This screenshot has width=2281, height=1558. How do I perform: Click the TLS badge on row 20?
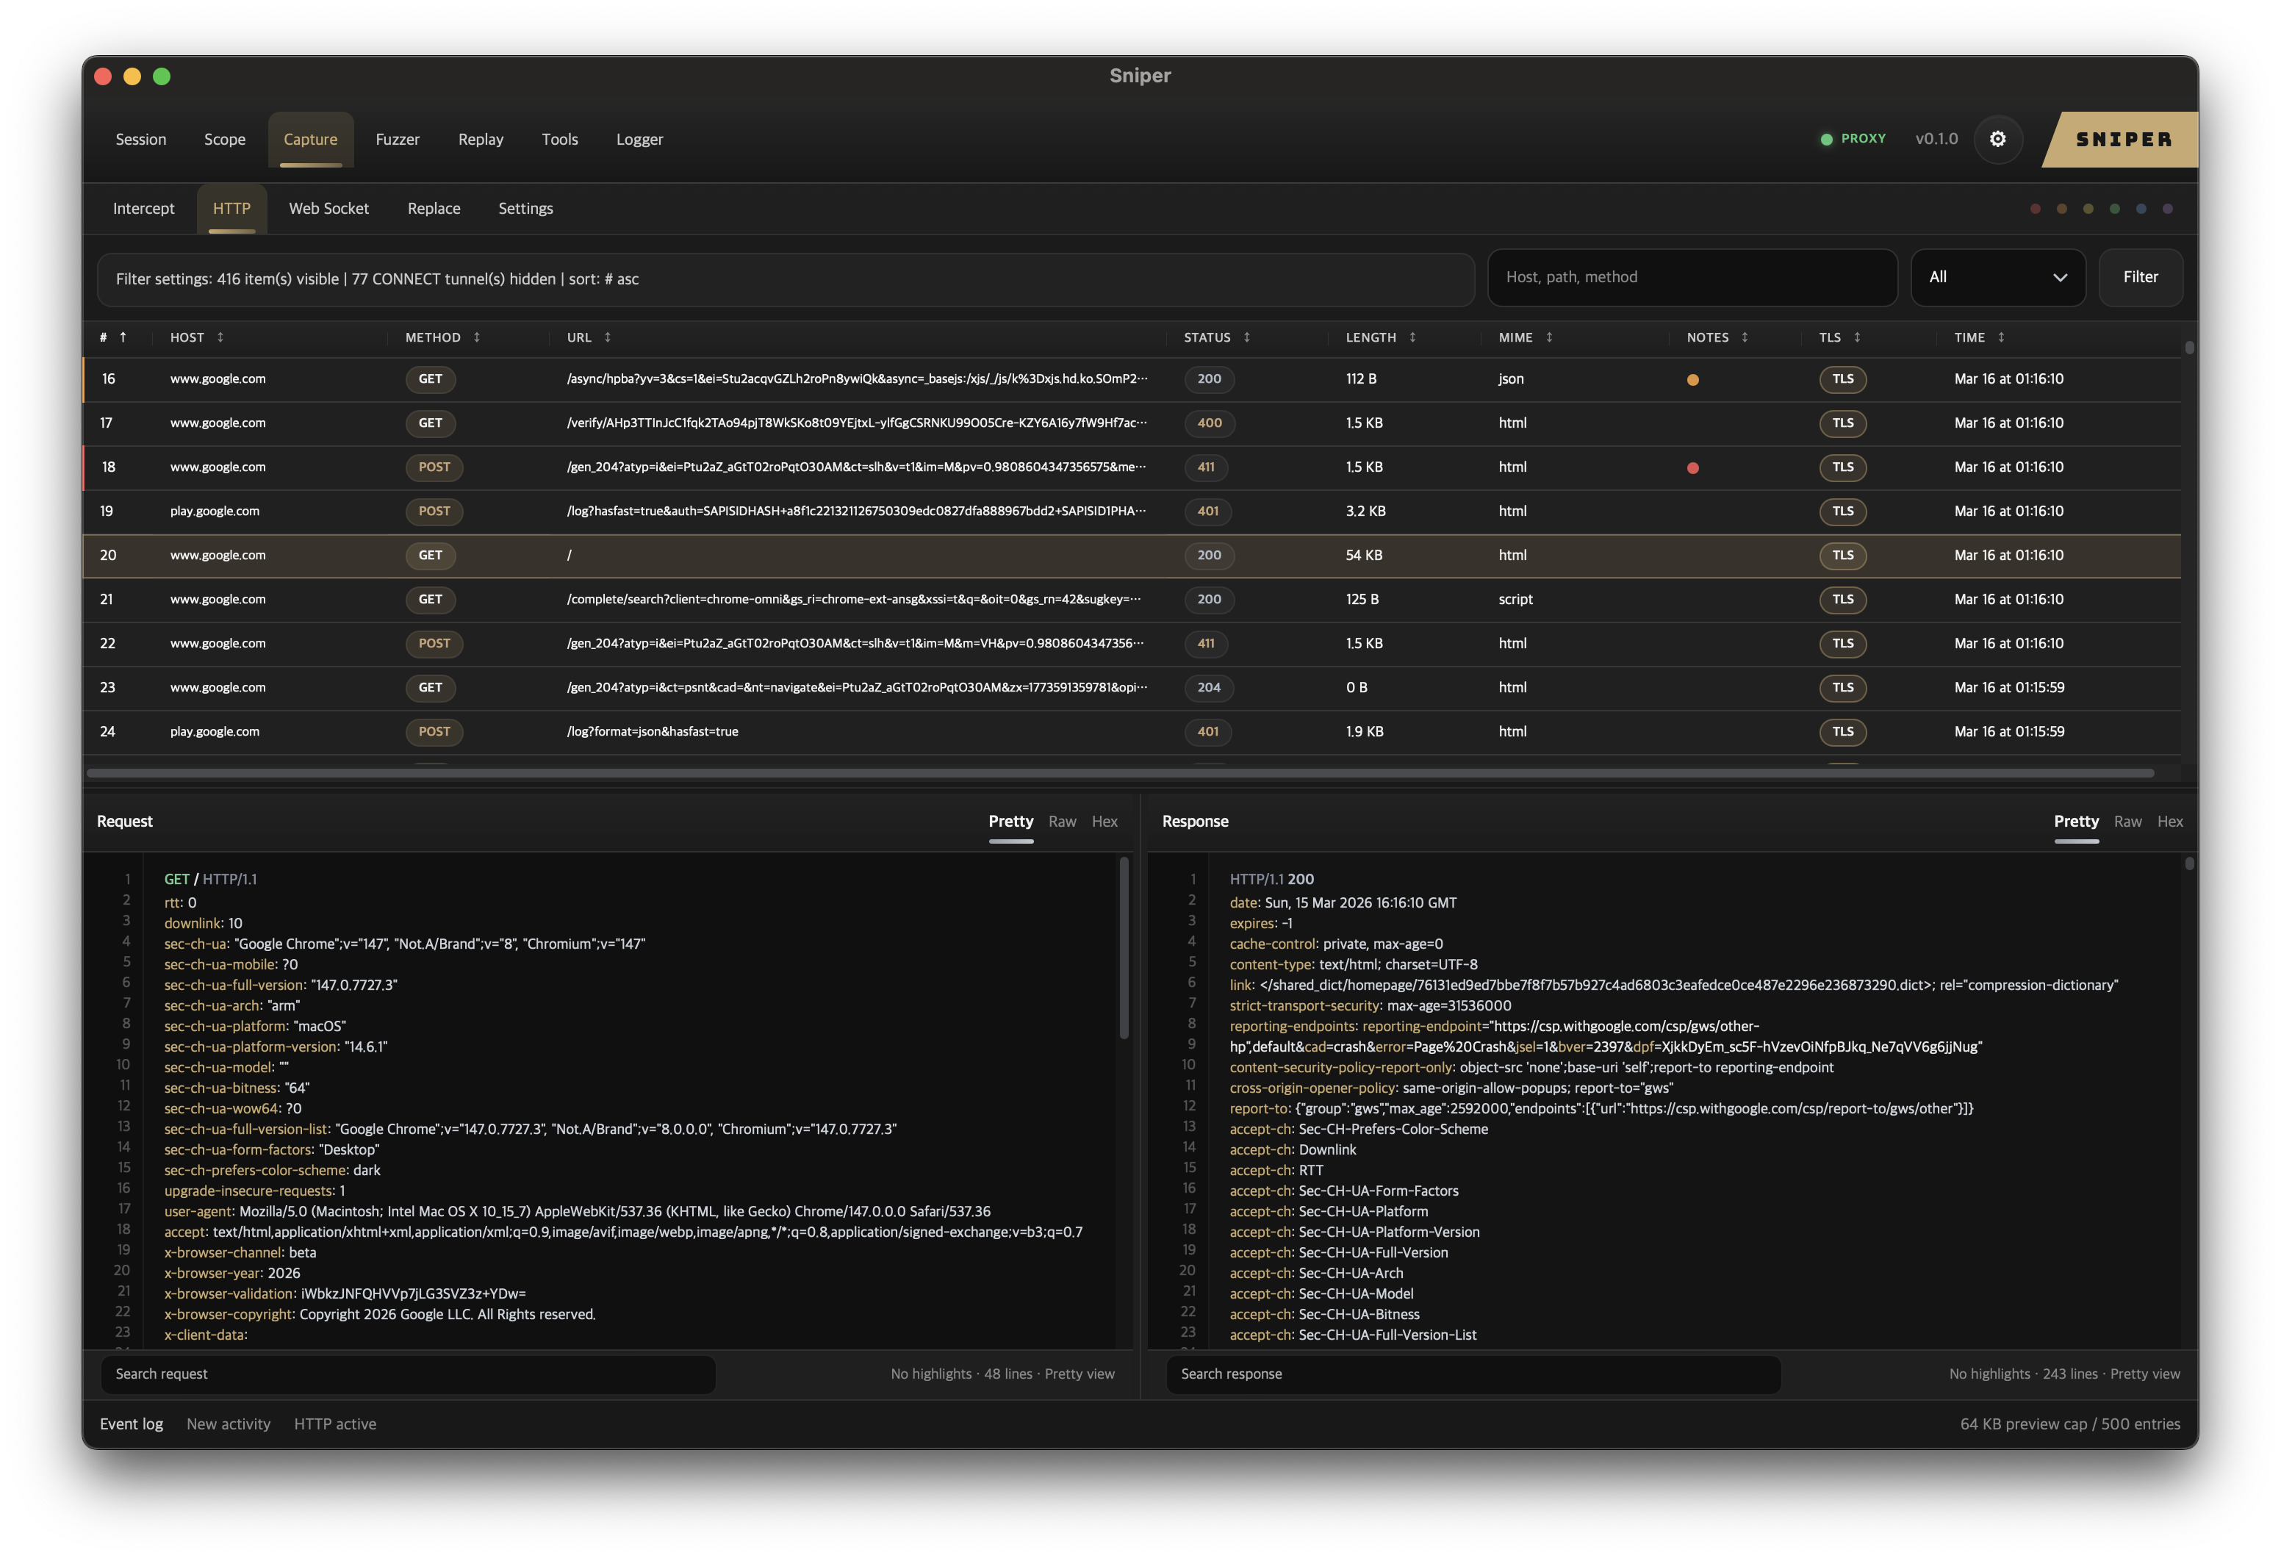point(1842,556)
